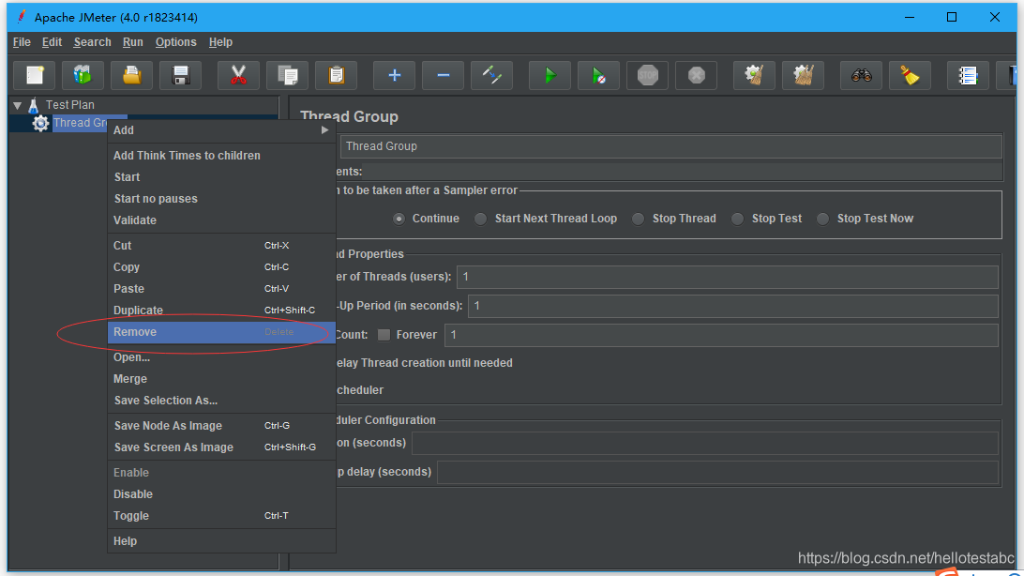
Task: Choose Validate in the context menu
Action: pyautogui.click(x=221, y=220)
